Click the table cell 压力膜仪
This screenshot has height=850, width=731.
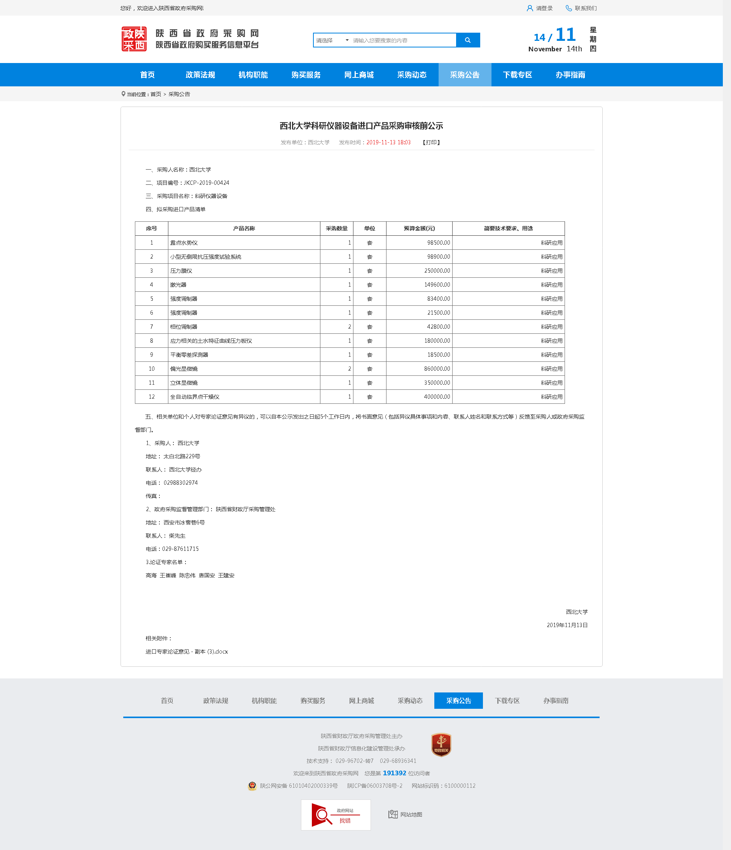(x=244, y=271)
